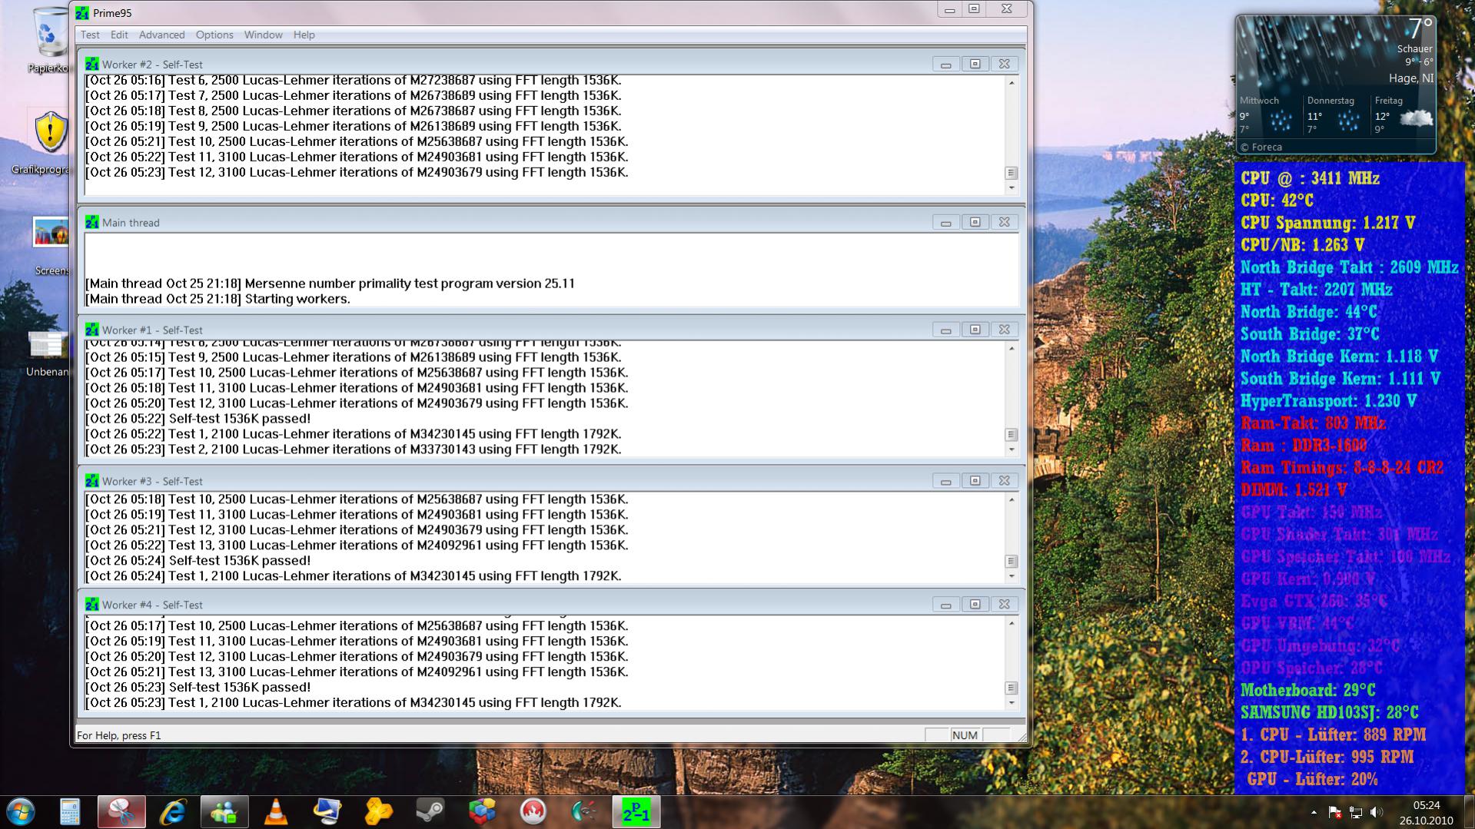Launch Steam from the taskbar
This screenshot has width=1475, height=829.
[x=430, y=812]
